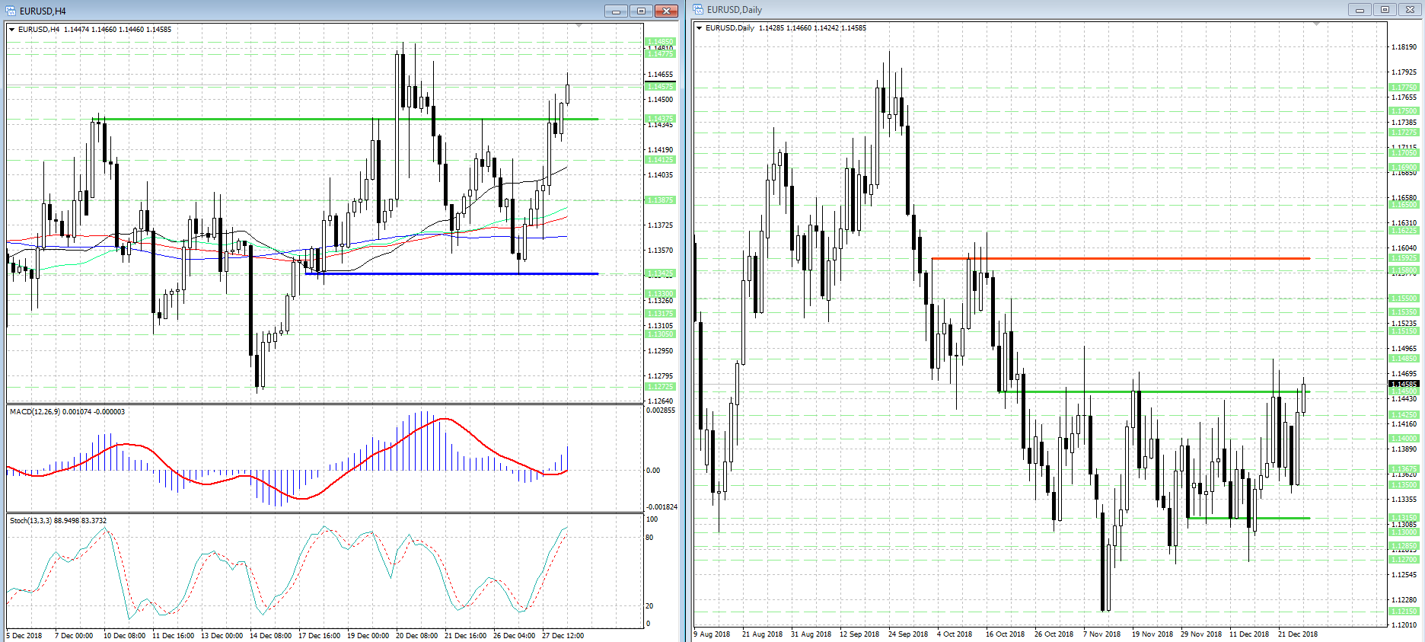Click the 7 Nov 2018 date label on Daily
The height and width of the screenshot is (642, 1425).
point(1102,634)
